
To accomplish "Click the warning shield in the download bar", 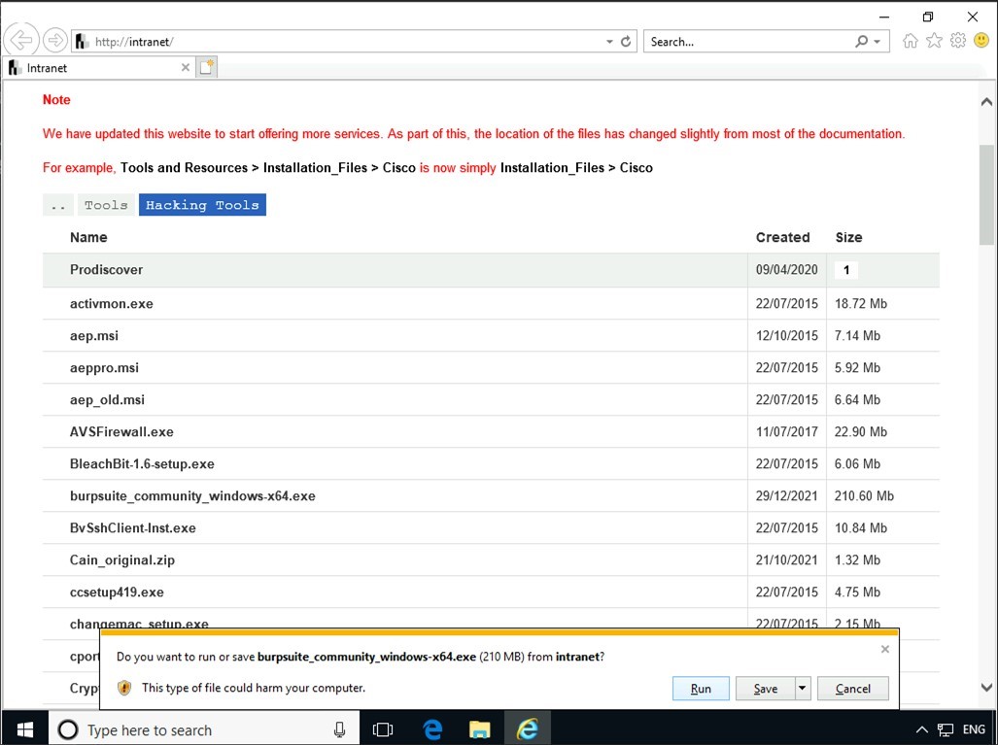I will tap(122, 688).
